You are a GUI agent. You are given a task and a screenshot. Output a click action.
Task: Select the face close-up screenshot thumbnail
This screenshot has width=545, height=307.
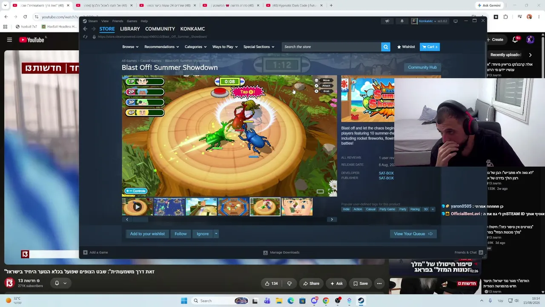(297, 207)
